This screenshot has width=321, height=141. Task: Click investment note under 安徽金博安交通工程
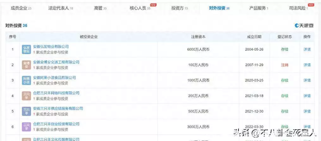click(51, 68)
